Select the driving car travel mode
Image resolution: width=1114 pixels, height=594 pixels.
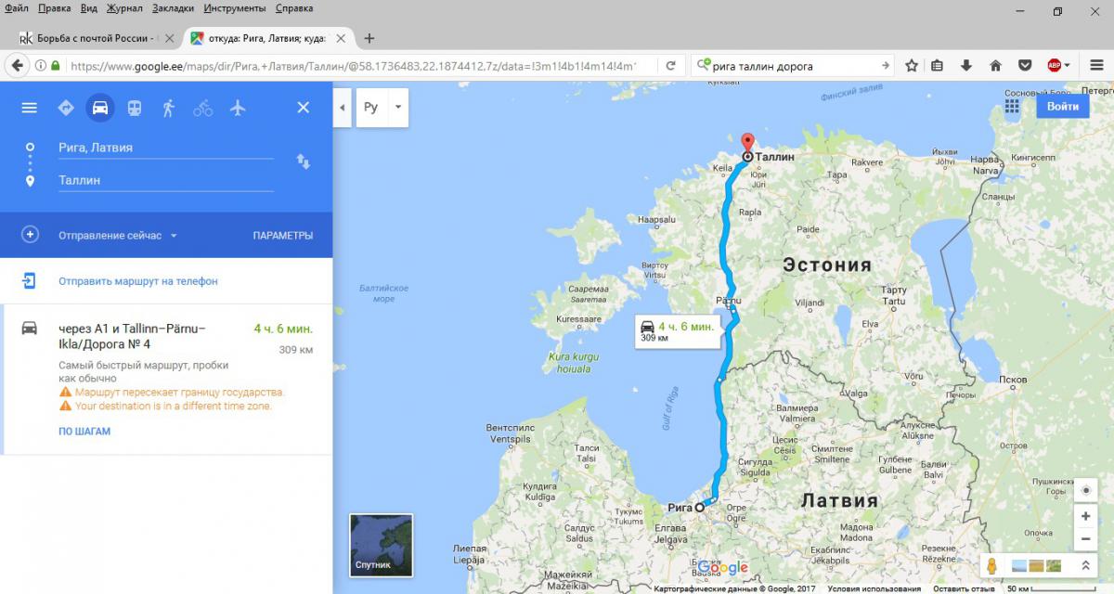[100, 108]
